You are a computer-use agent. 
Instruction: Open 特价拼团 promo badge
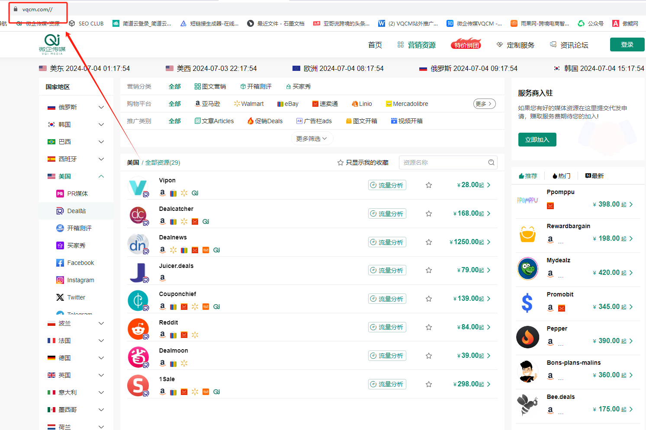pyautogui.click(x=466, y=45)
